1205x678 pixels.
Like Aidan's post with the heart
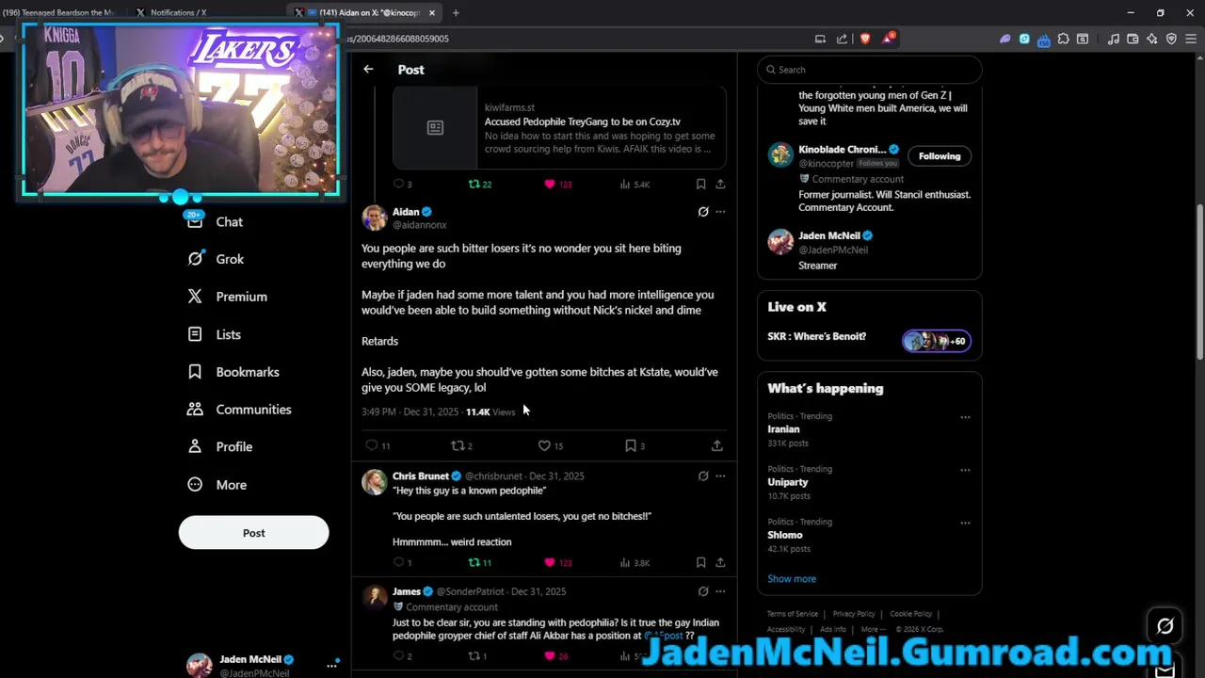click(544, 445)
